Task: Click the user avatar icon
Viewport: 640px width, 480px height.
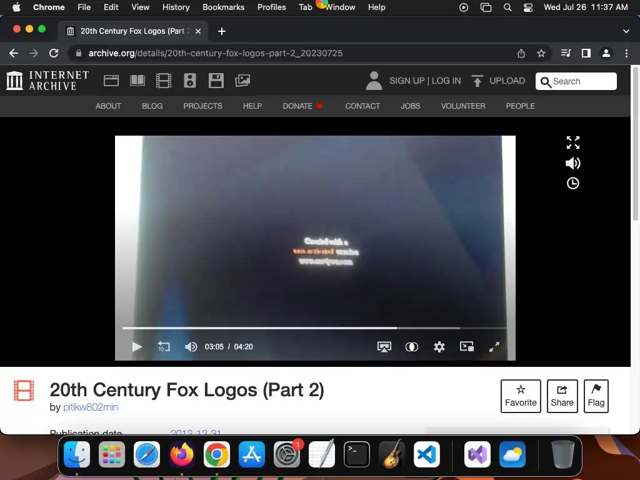Action: 374,81
